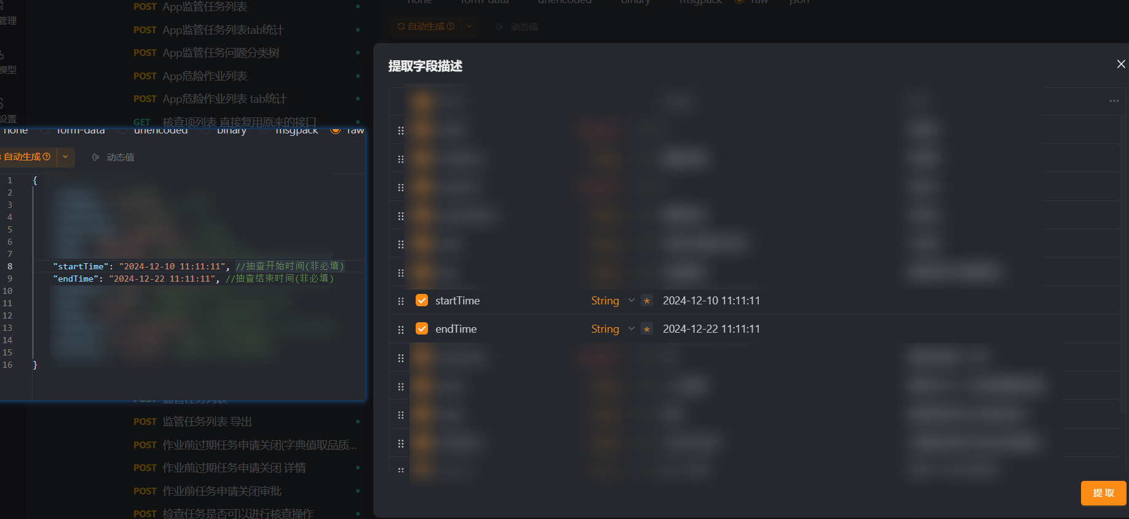The width and height of the screenshot is (1129, 519).
Task: Click the startTime field name in dialog
Action: pyautogui.click(x=458, y=301)
